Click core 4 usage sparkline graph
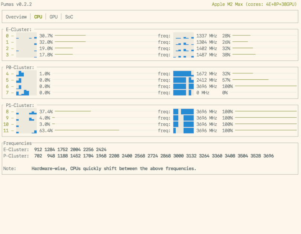Image resolution: width=301 pixels, height=234 pixels. click(26, 74)
